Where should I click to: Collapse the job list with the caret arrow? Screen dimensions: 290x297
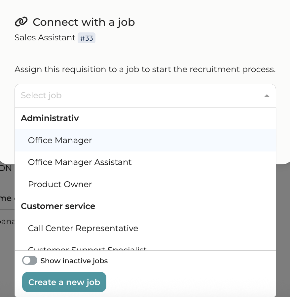coord(267,96)
